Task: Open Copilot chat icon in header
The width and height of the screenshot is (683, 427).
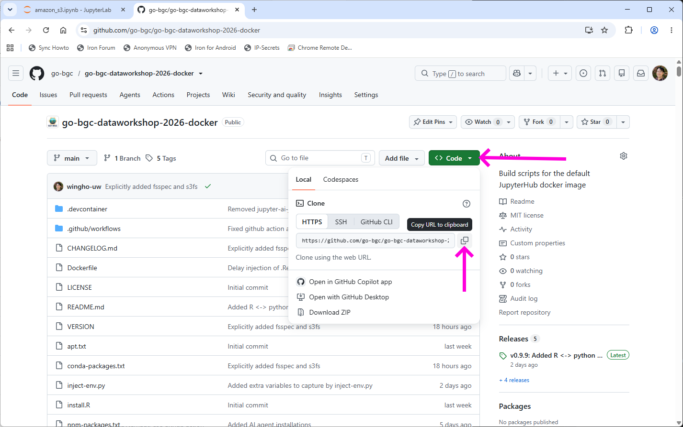Action: pyautogui.click(x=516, y=73)
